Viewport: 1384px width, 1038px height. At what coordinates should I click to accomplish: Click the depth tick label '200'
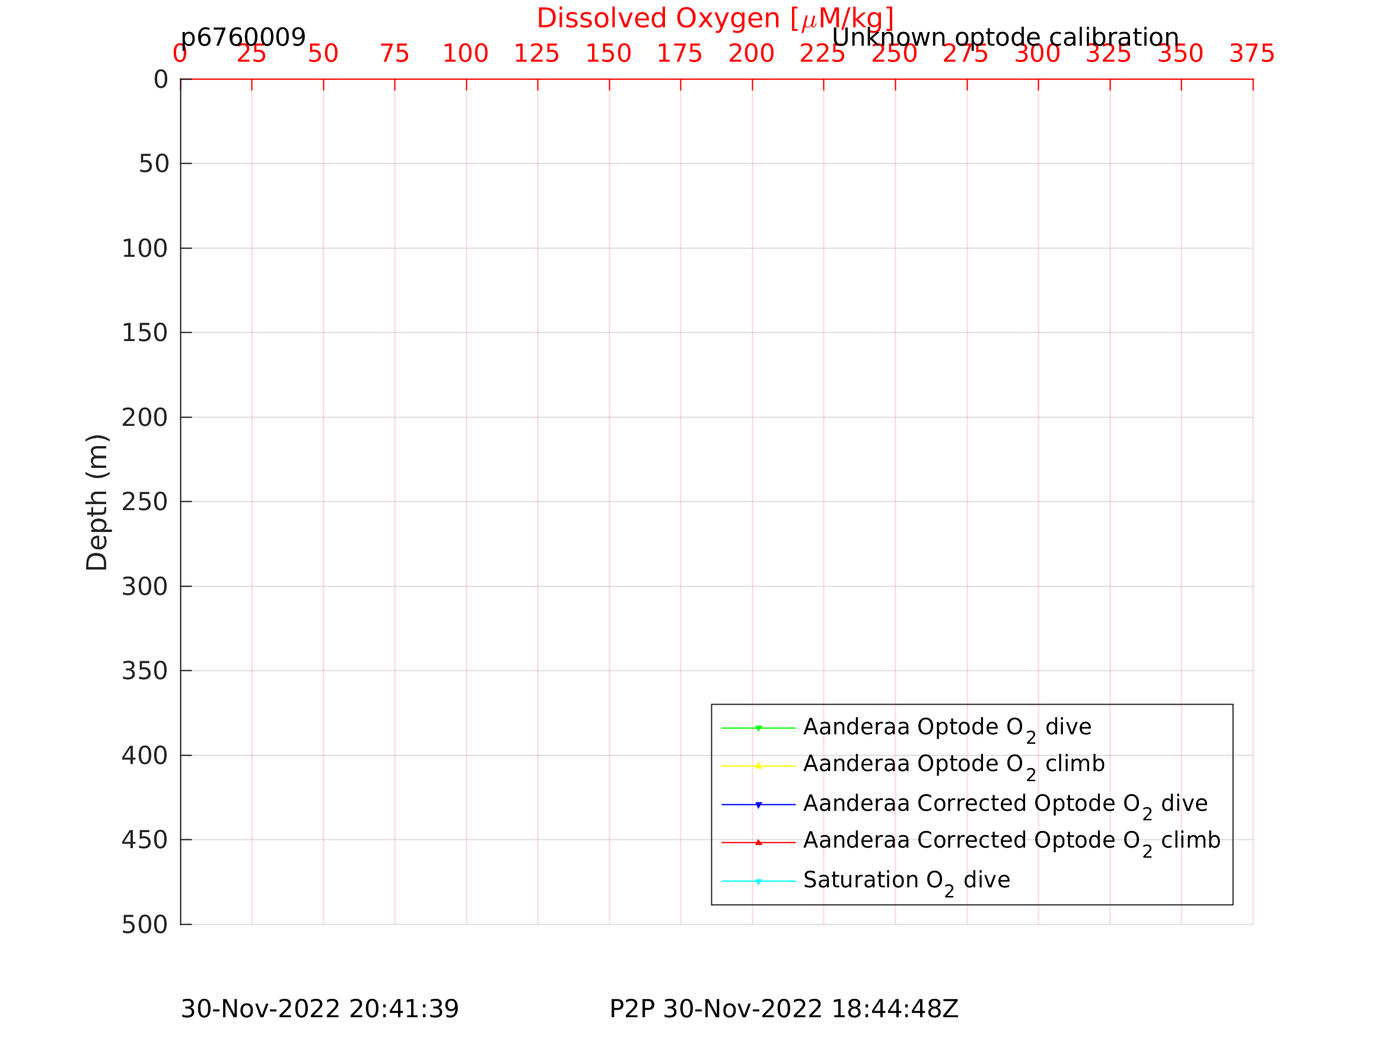(145, 418)
